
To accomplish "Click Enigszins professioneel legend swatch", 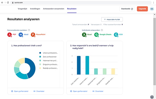I will coord(40,64).
